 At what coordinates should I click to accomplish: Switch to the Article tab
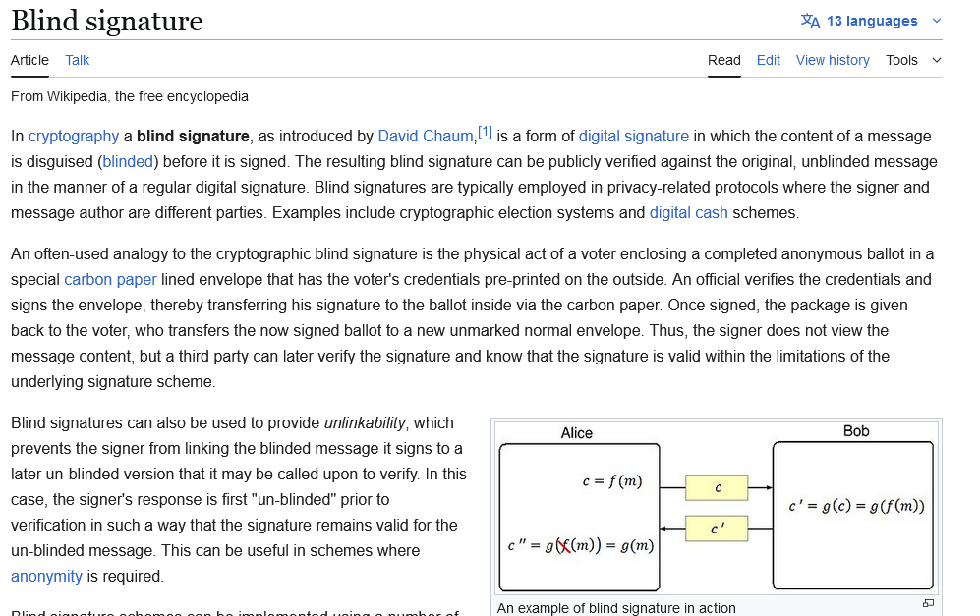pyautogui.click(x=29, y=60)
